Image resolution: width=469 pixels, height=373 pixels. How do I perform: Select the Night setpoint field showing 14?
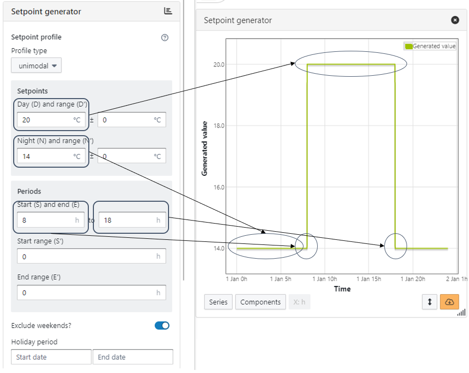coord(46,156)
